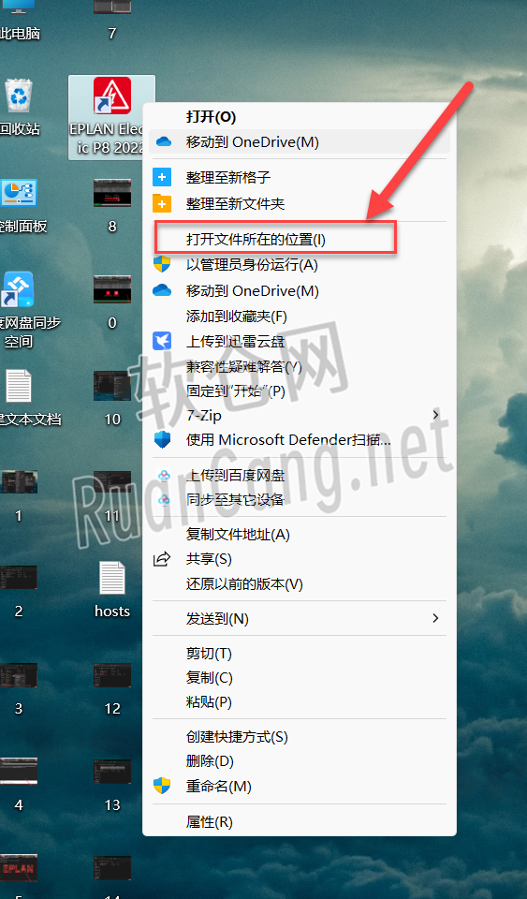
Task: Scan with 使用 Microsoft Defender扫描
Action: (x=299, y=440)
